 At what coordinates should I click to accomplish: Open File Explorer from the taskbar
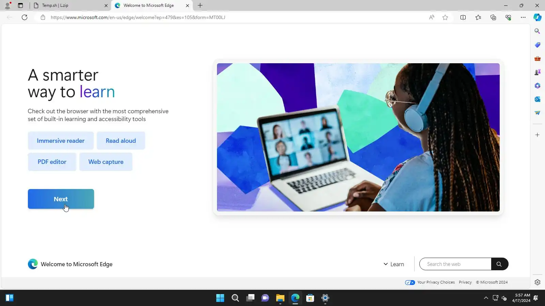tap(280, 298)
